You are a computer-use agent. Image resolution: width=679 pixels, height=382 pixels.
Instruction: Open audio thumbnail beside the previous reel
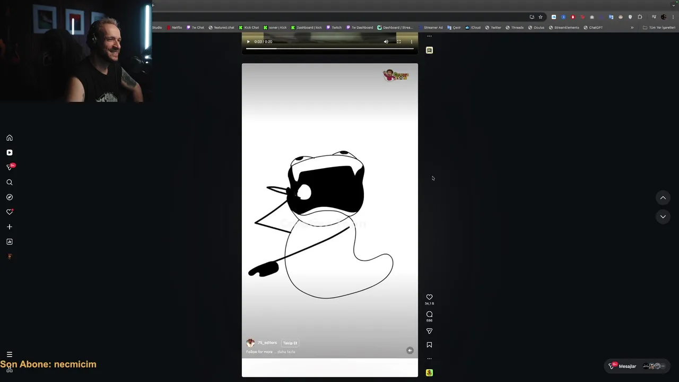pos(429,50)
